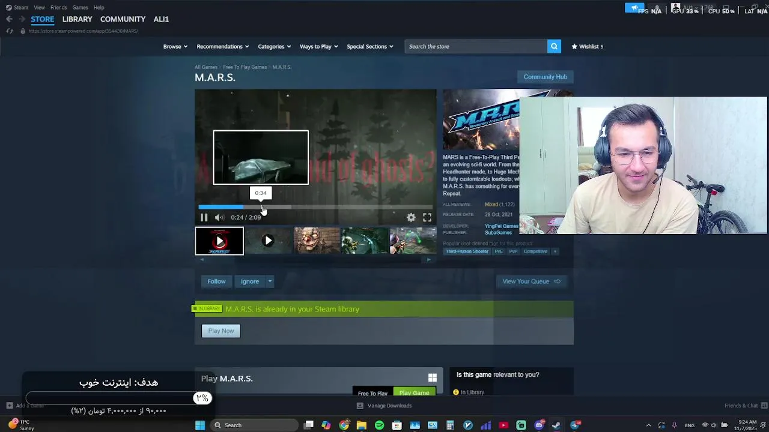Open Task View from the taskbar

click(x=309, y=425)
